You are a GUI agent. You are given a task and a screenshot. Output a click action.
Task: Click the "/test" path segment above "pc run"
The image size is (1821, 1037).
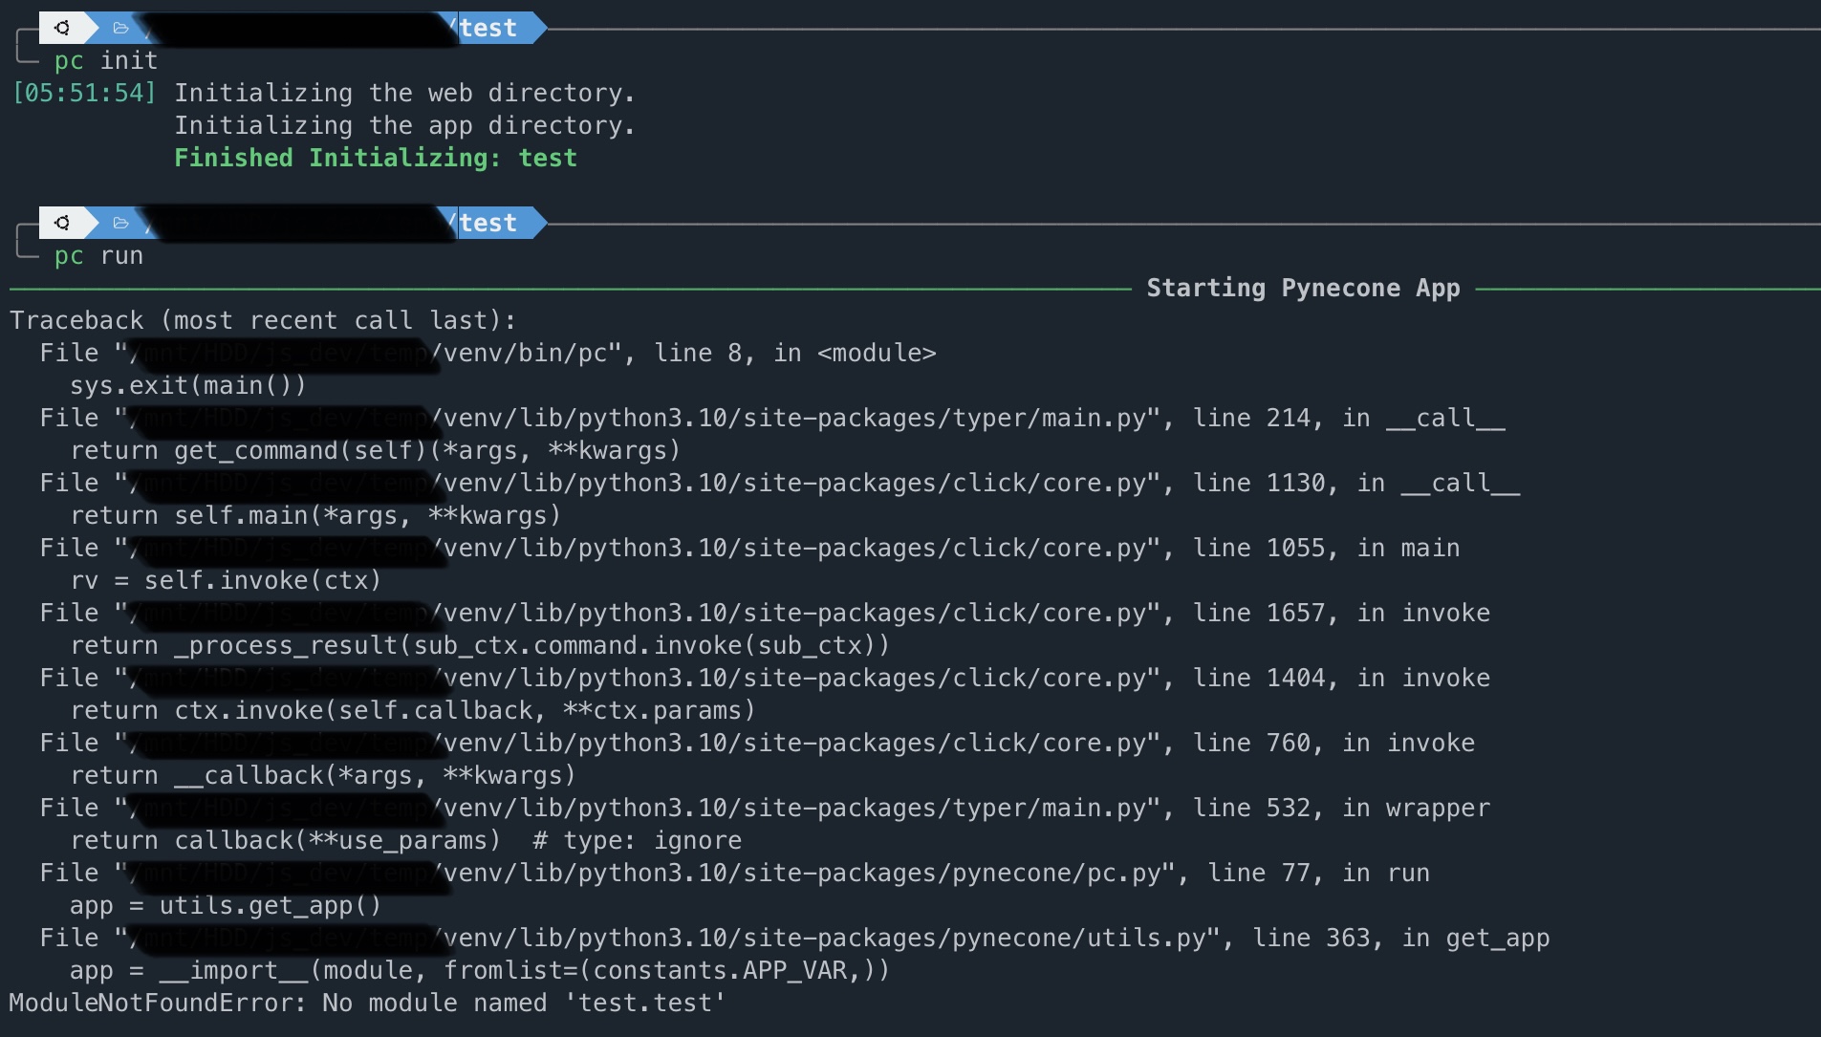(483, 223)
